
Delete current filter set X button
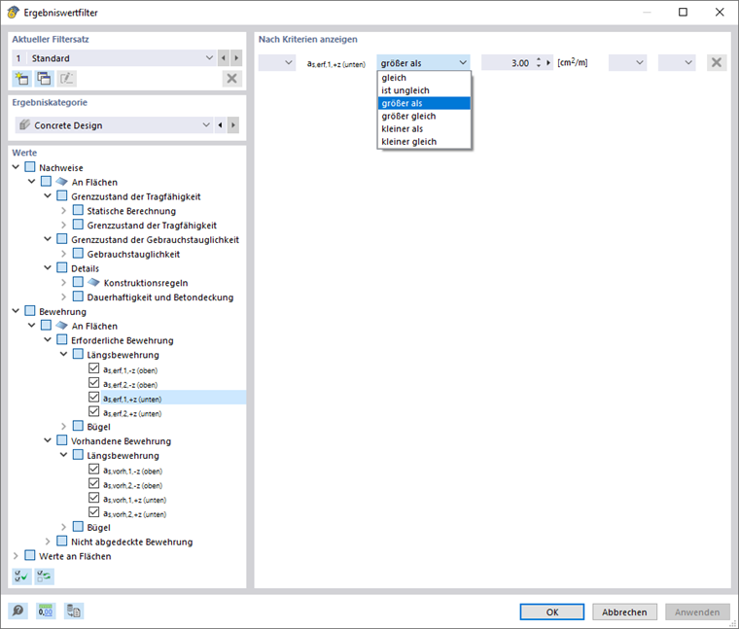tap(231, 78)
